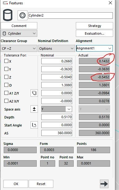The image size is (119, 190).
Task: Click the right arrow next button
Action: pos(104,184)
